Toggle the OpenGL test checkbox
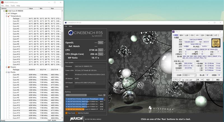The height and width of the screenshot is (122, 224). (105, 43)
